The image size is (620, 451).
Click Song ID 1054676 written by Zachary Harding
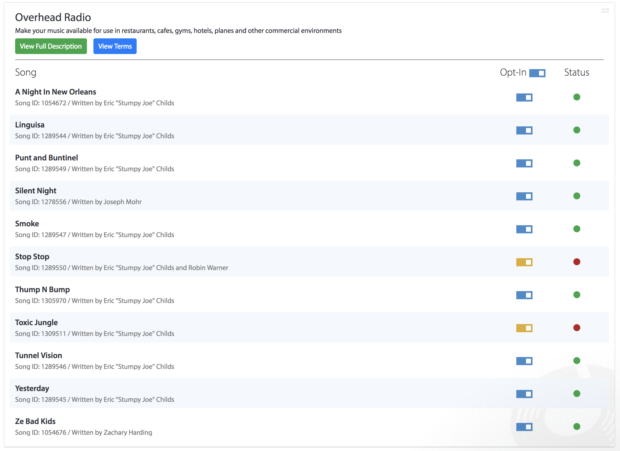point(84,432)
